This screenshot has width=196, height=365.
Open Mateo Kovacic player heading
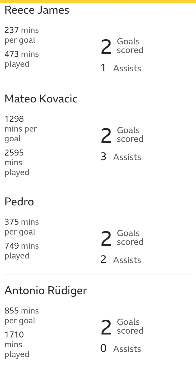coord(41,99)
